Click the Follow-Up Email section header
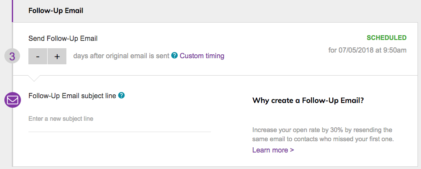421x169 pixels. click(x=56, y=11)
